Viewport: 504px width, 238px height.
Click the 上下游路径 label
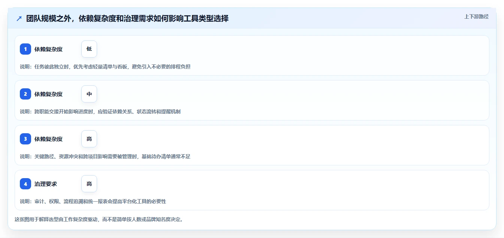tap(476, 16)
